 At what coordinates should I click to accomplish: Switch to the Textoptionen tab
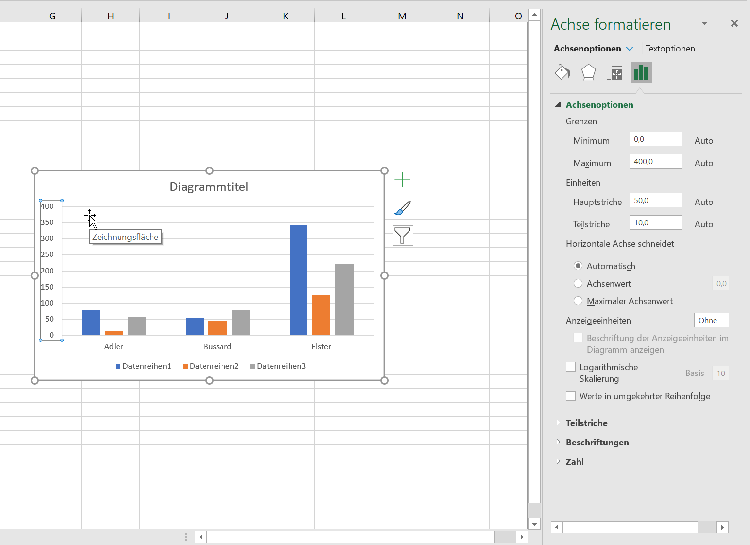click(x=670, y=49)
